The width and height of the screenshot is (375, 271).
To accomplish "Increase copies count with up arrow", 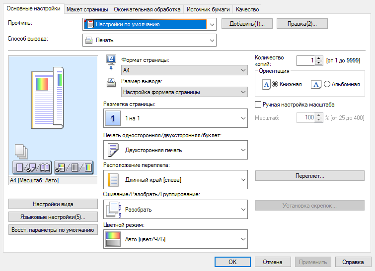I will tap(319, 58).
